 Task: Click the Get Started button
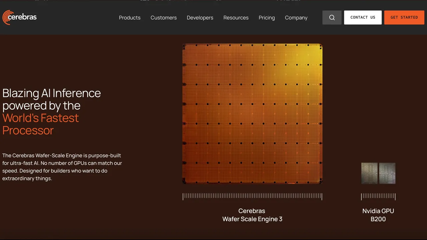(x=404, y=18)
